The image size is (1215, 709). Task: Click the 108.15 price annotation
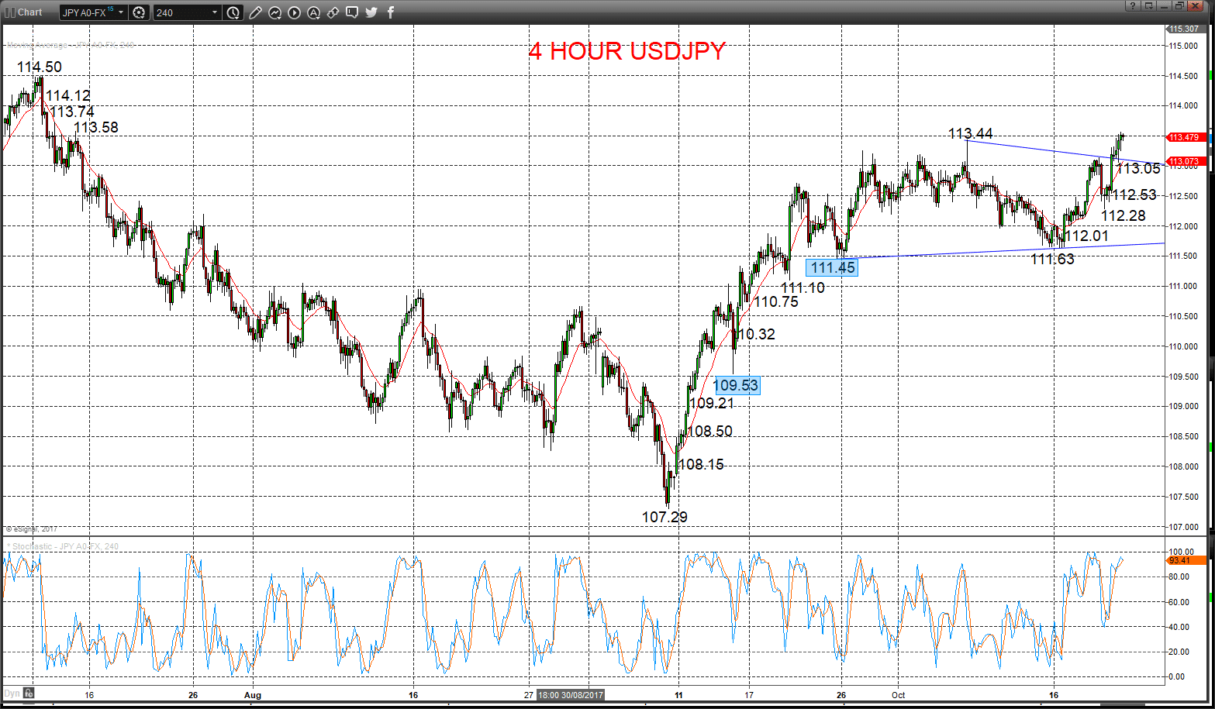click(701, 464)
